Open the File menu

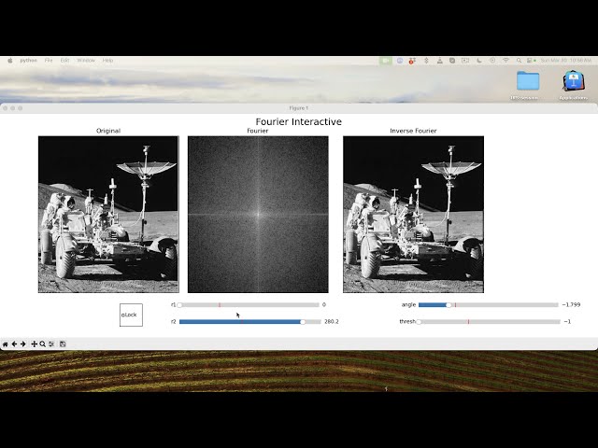coord(49,60)
